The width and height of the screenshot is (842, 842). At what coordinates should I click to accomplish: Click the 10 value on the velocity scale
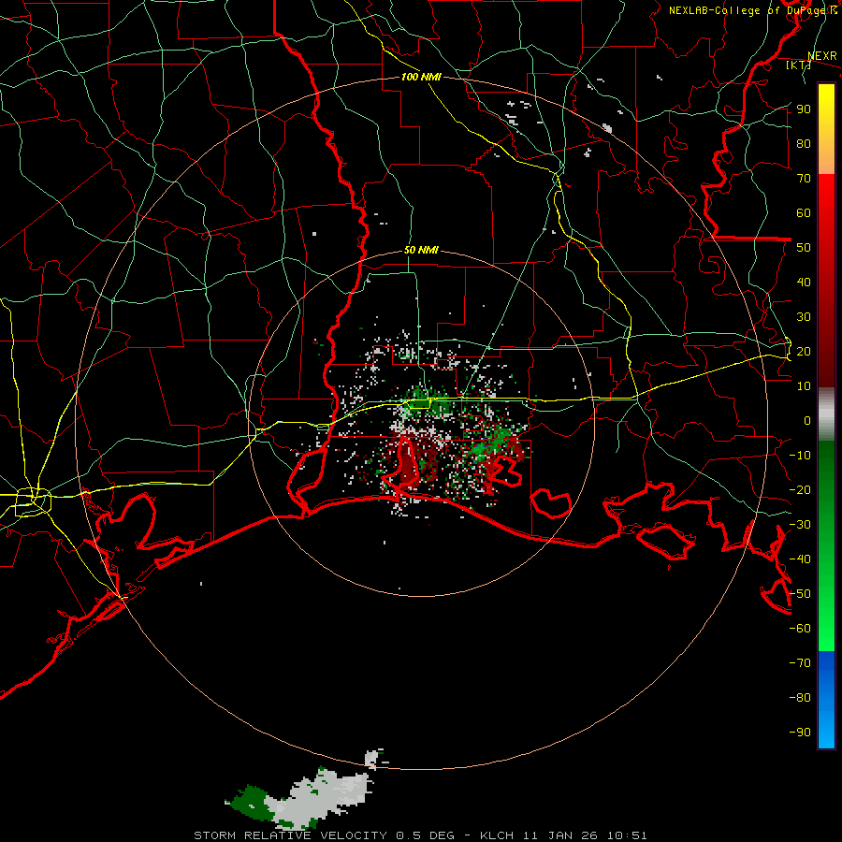[804, 386]
